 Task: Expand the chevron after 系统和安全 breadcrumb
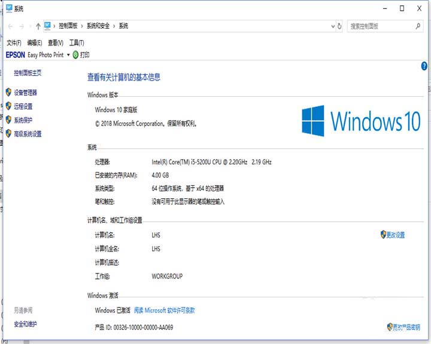point(114,26)
